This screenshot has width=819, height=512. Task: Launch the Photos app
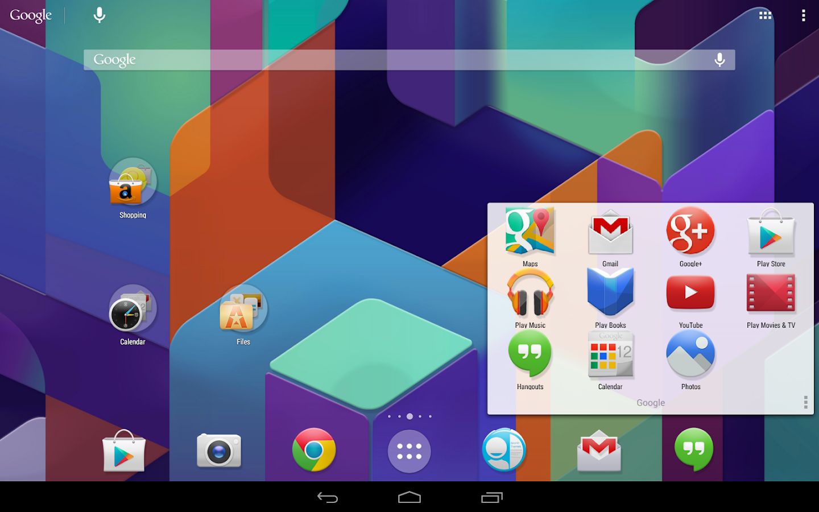coord(690,354)
